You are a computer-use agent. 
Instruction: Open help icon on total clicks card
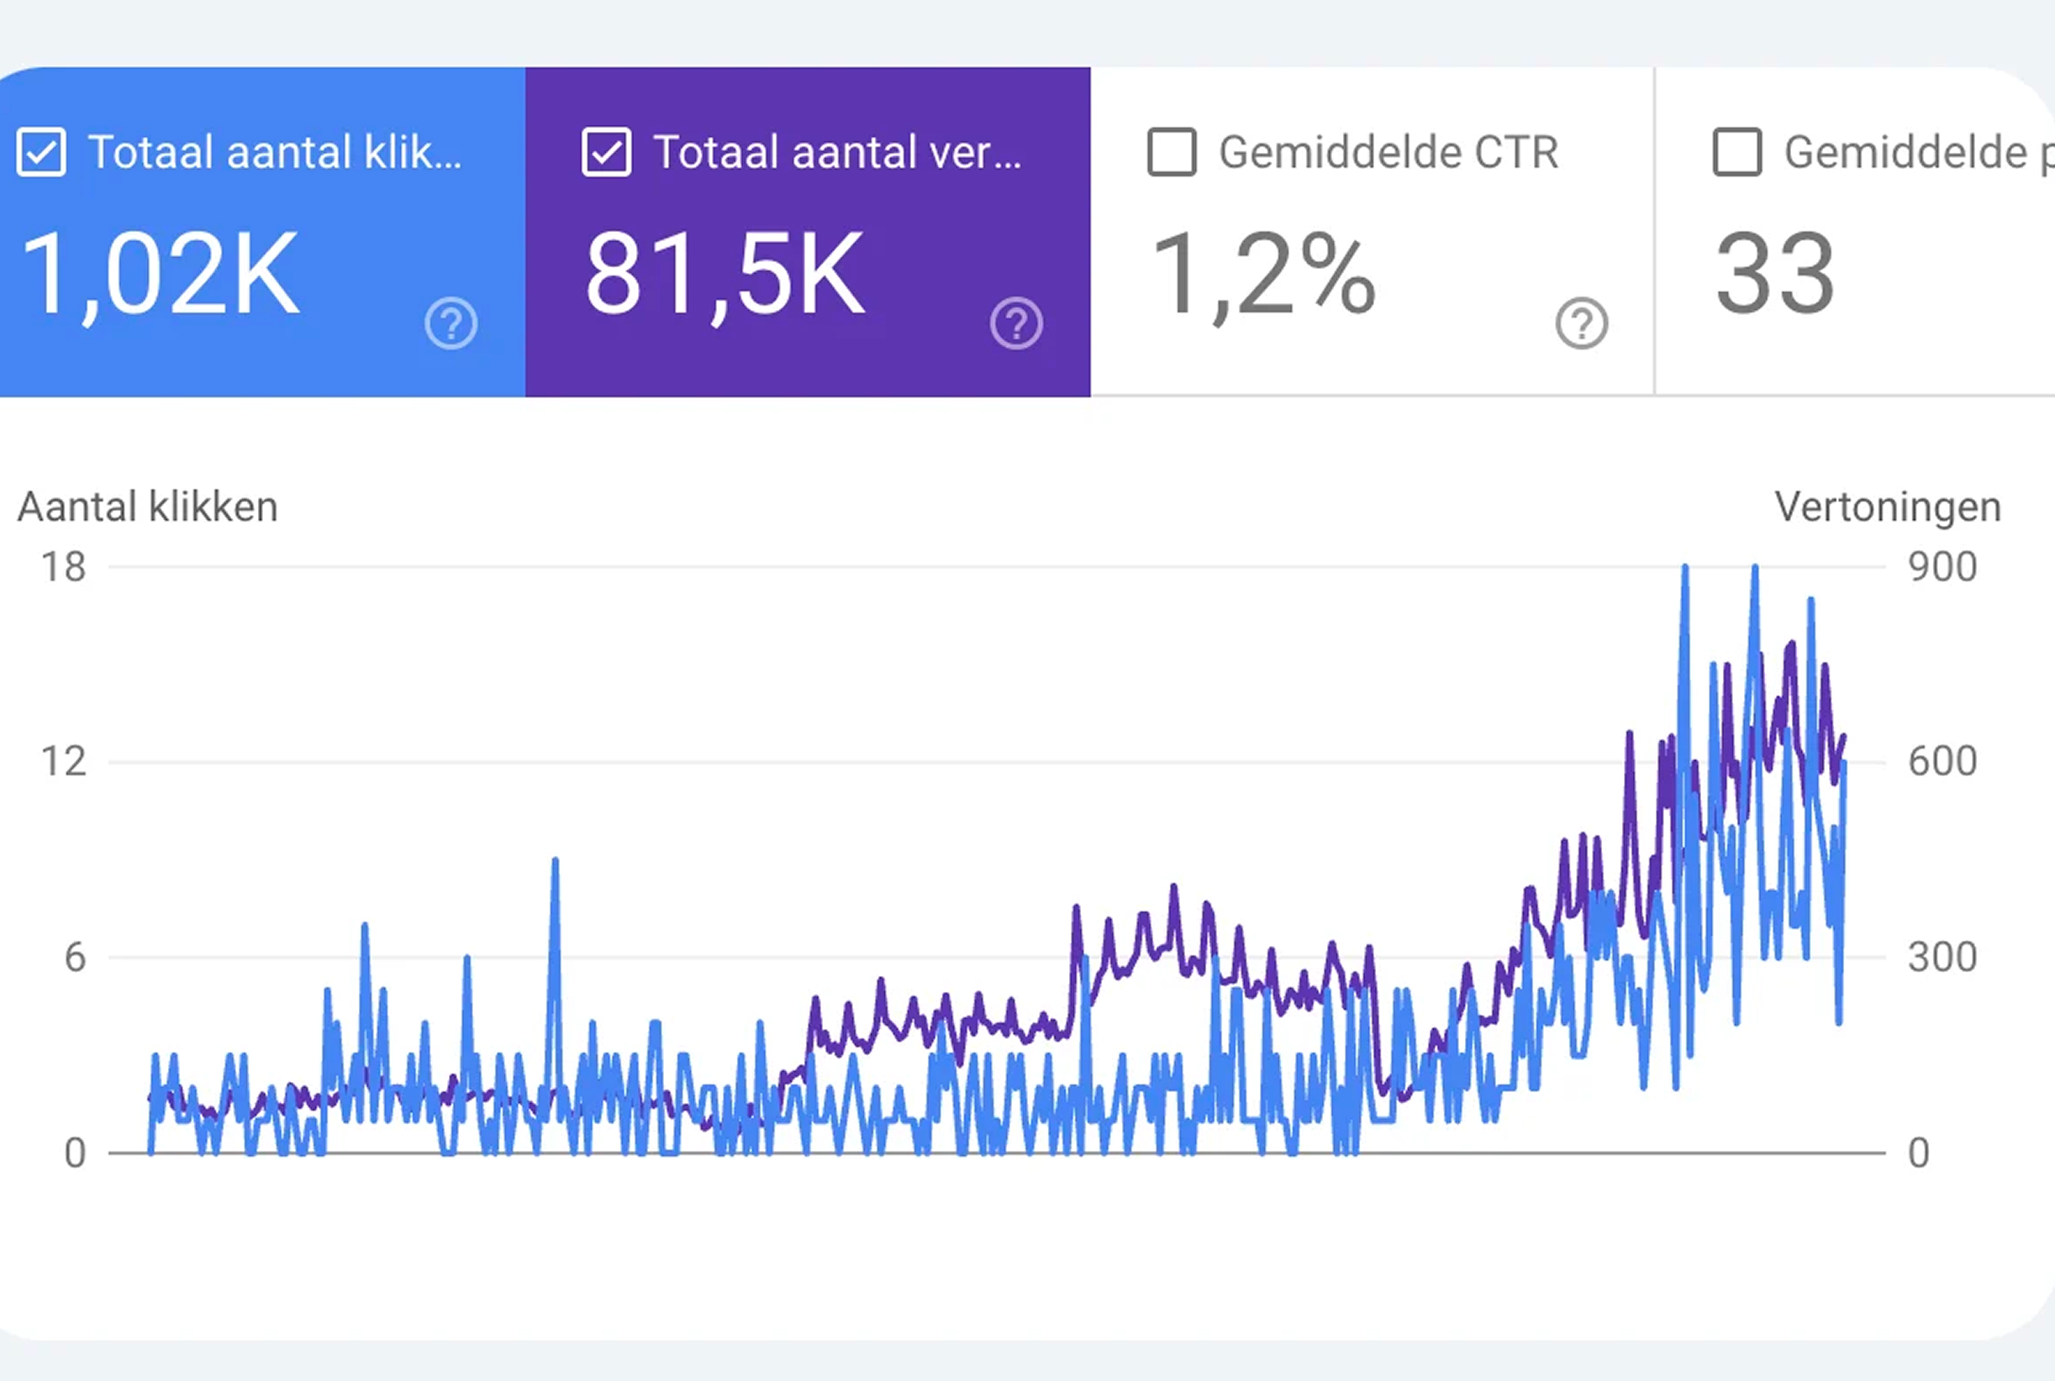(451, 323)
